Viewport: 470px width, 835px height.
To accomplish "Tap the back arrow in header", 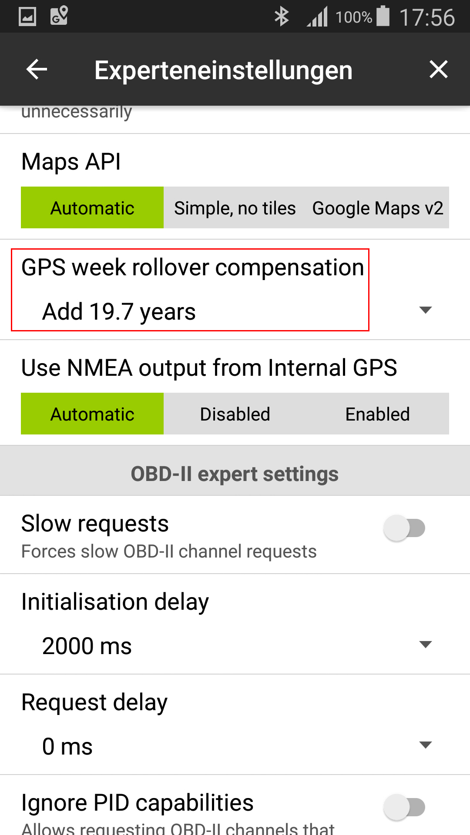I will click(37, 70).
